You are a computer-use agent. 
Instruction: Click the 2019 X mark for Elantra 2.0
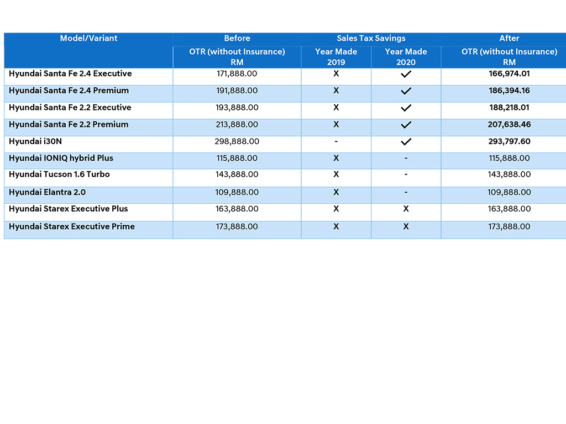click(336, 192)
